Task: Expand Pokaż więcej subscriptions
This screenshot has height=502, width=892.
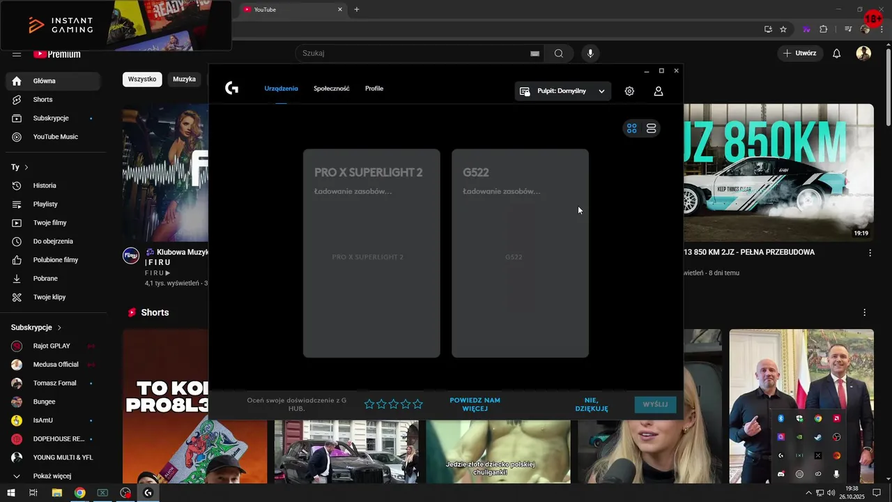Action: click(x=53, y=476)
